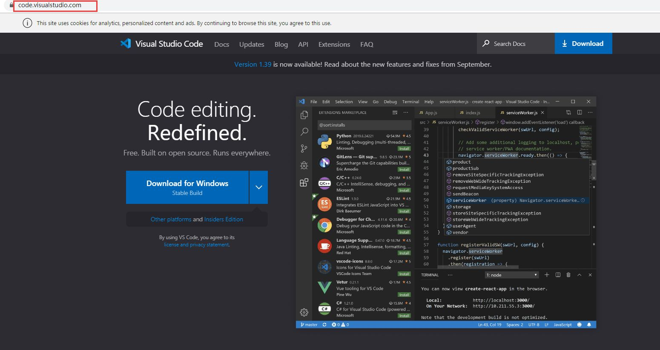Click the master branch in status bar

click(x=309, y=325)
